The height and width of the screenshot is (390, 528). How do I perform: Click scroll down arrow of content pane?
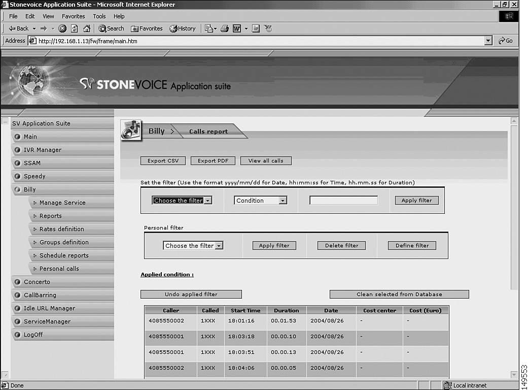[514, 374]
